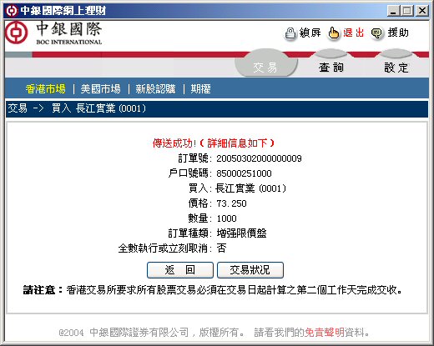Open 新股認購 IPO subscription menu
This screenshot has height=346, width=434.
click(155, 89)
